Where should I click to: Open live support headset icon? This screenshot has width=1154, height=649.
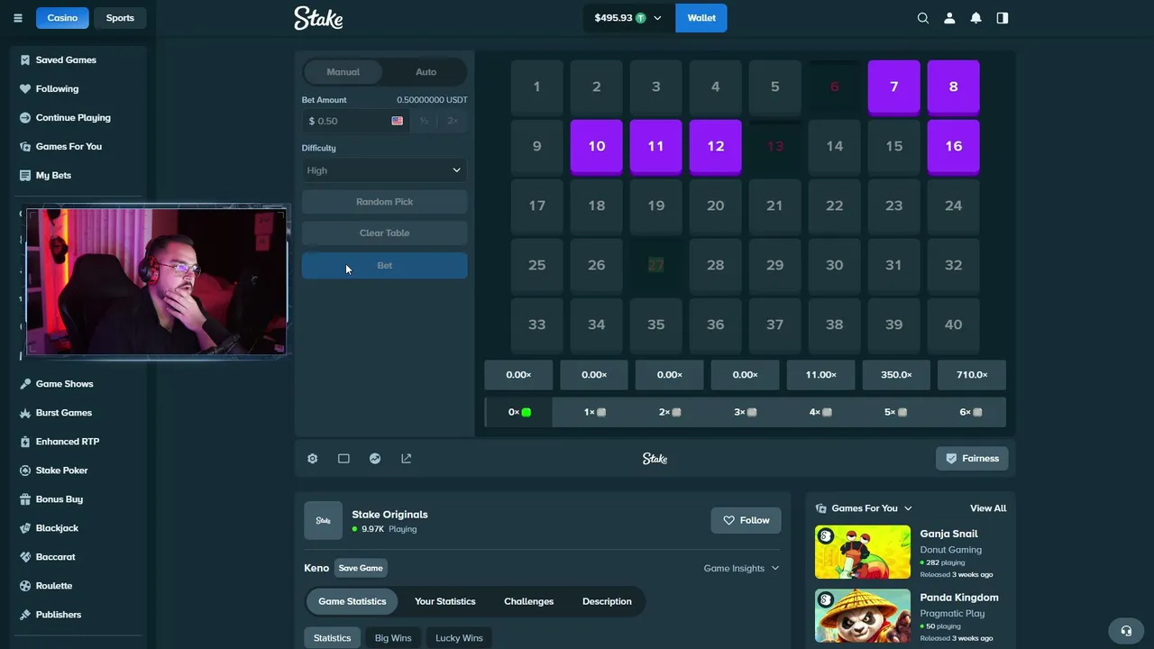(x=1125, y=631)
